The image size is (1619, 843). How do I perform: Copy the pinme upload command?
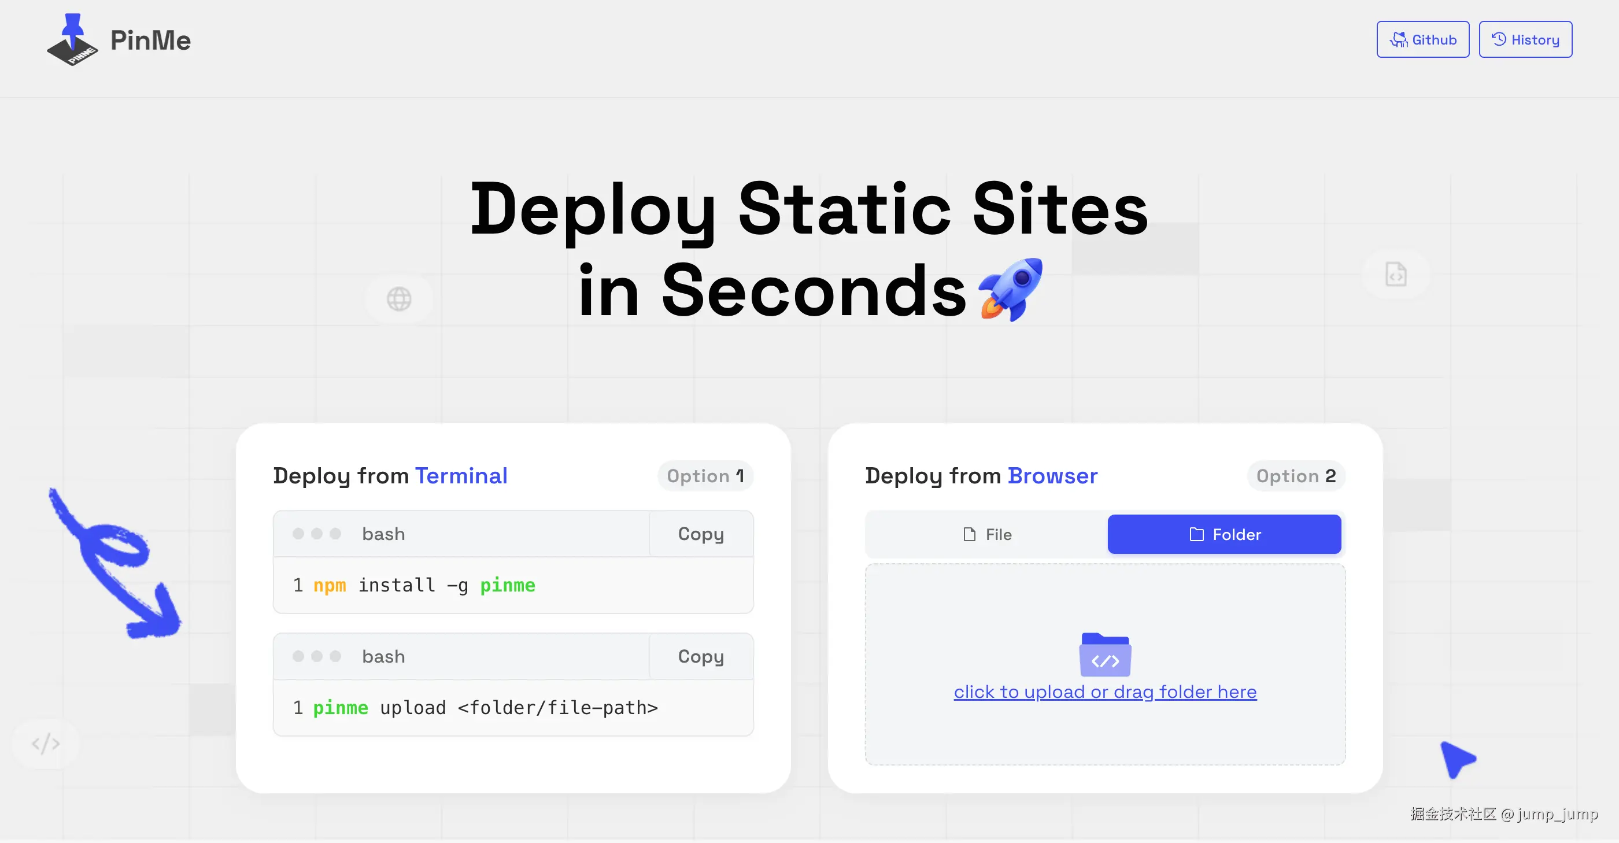click(700, 656)
